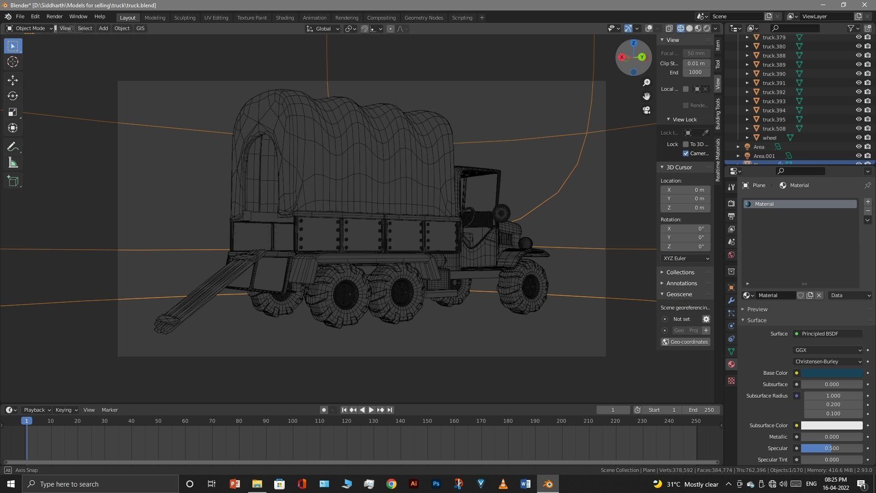Open XYZ Euler rotation mode dropdown
876x493 pixels.
tap(685, 258)
